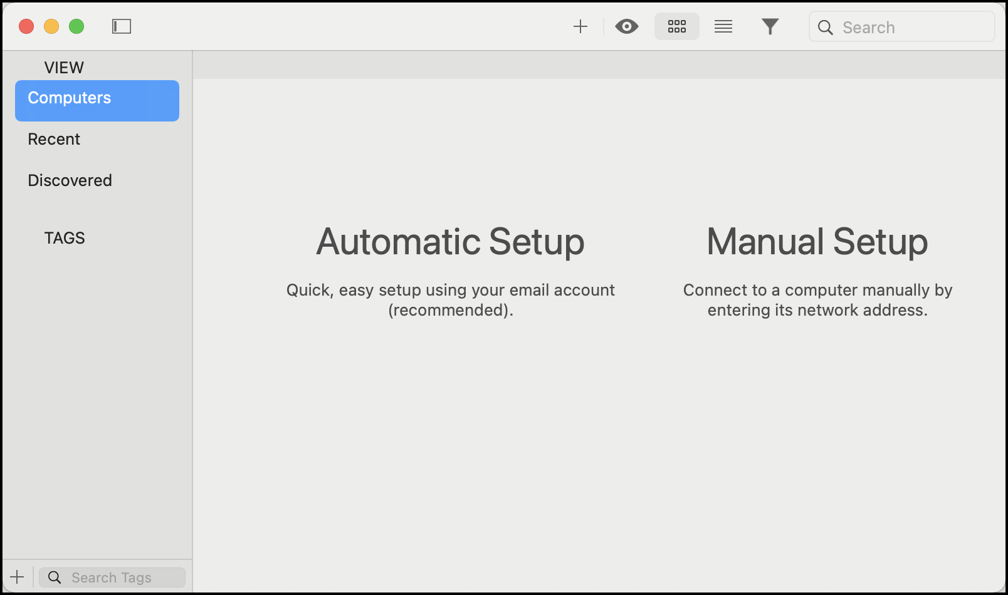Switch to list view layout

(723, 26)
